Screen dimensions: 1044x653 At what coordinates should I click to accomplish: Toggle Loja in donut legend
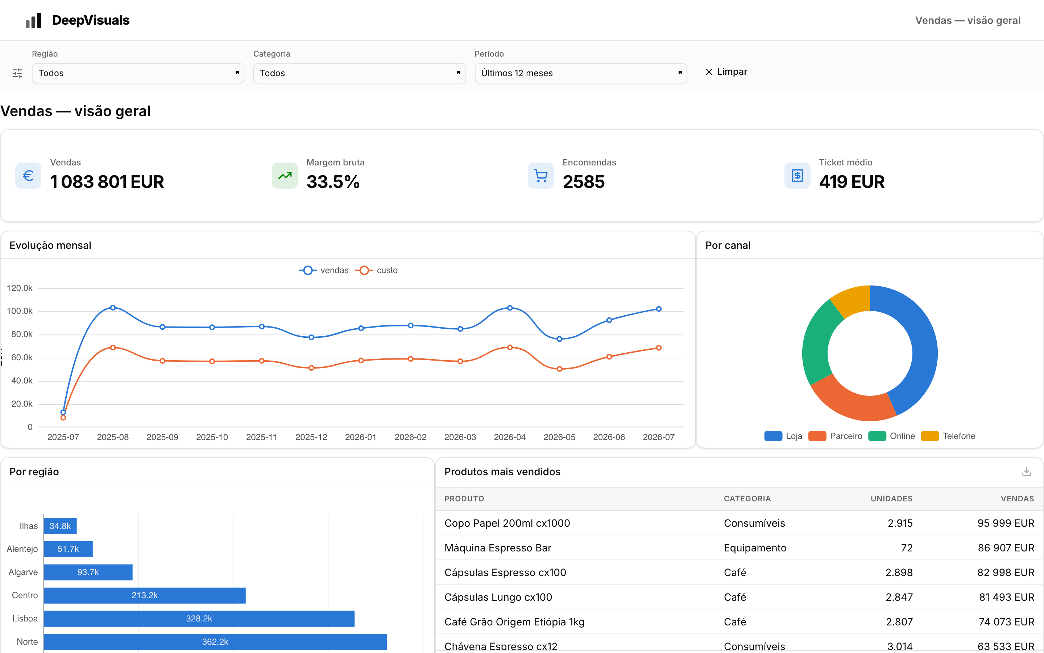[783, 436]
